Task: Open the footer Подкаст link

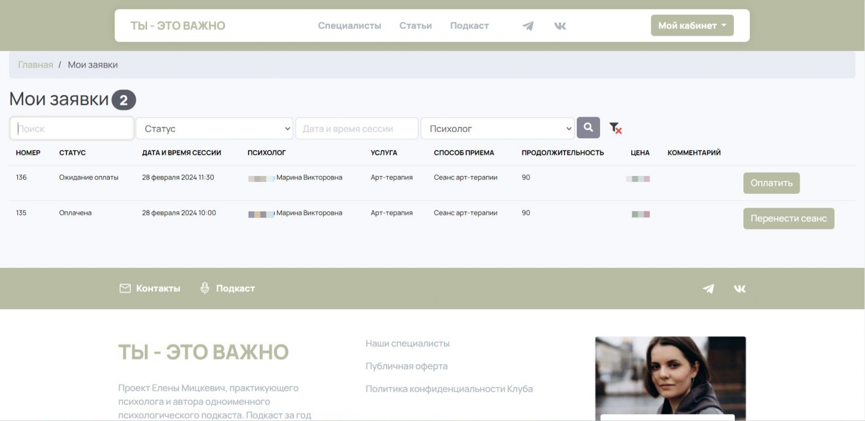Action: [x=235, y=288]
